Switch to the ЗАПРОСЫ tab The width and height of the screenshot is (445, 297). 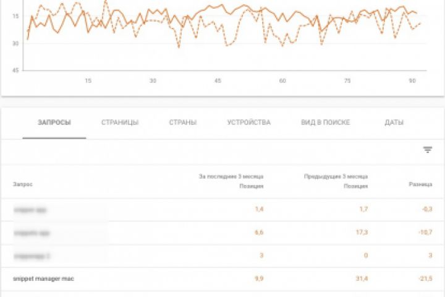[54, 123]
